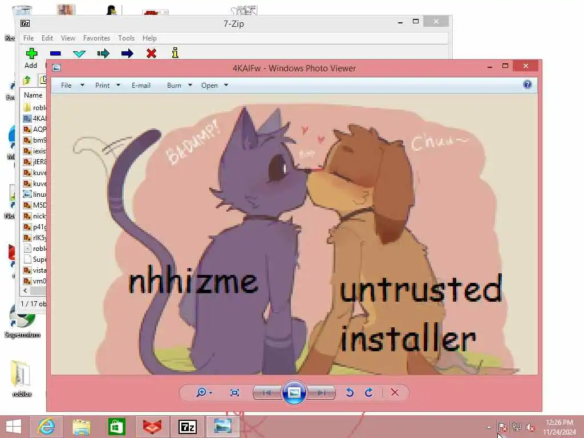This screenshot has height=438, width=584.
Task: Click the muted volume tray icon
Action: pyautogui.click(x=530, y=427)
